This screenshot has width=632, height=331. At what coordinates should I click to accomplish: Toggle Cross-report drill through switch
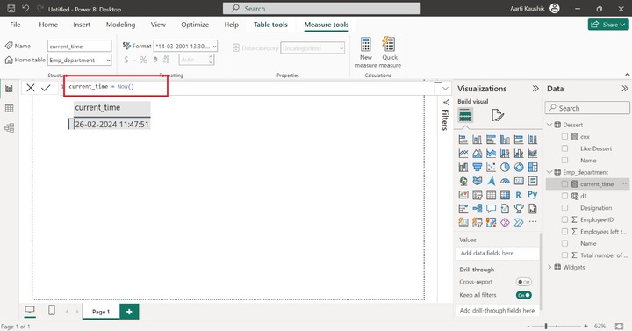(523, 282)
